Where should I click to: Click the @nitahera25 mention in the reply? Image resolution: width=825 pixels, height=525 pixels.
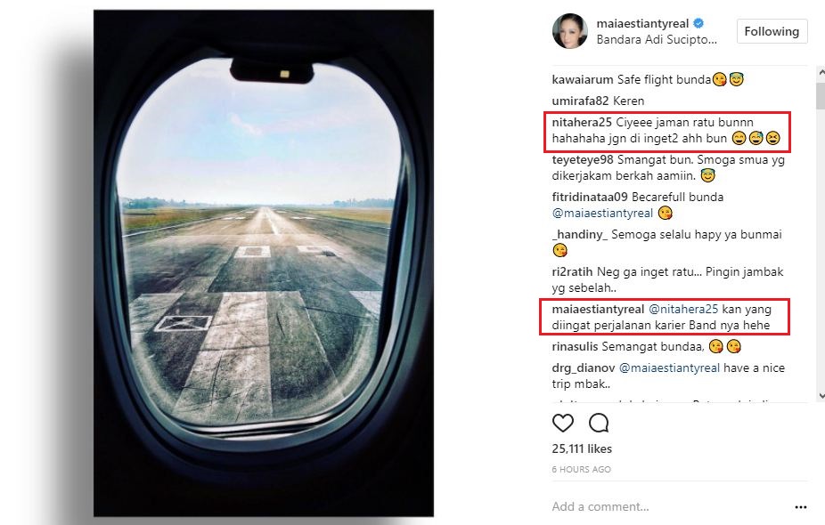(683, 309)
